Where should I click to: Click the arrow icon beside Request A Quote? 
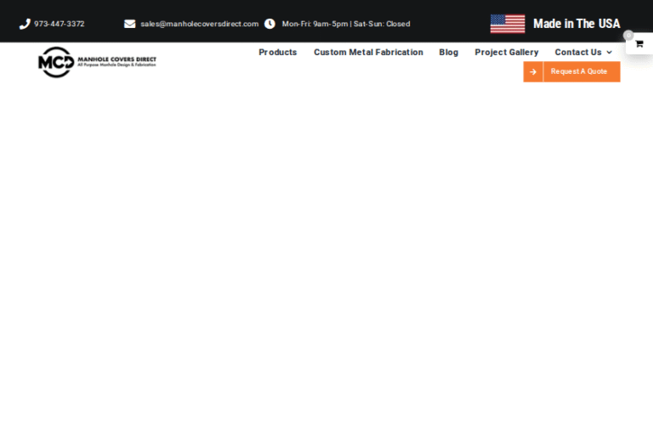point(533,71)
